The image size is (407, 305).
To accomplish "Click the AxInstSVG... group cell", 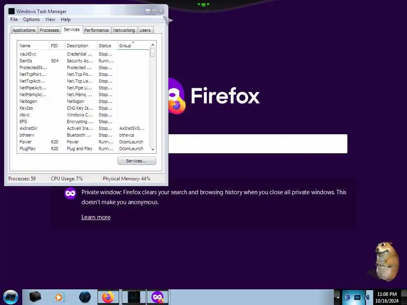I will click(x=132, y=128).
